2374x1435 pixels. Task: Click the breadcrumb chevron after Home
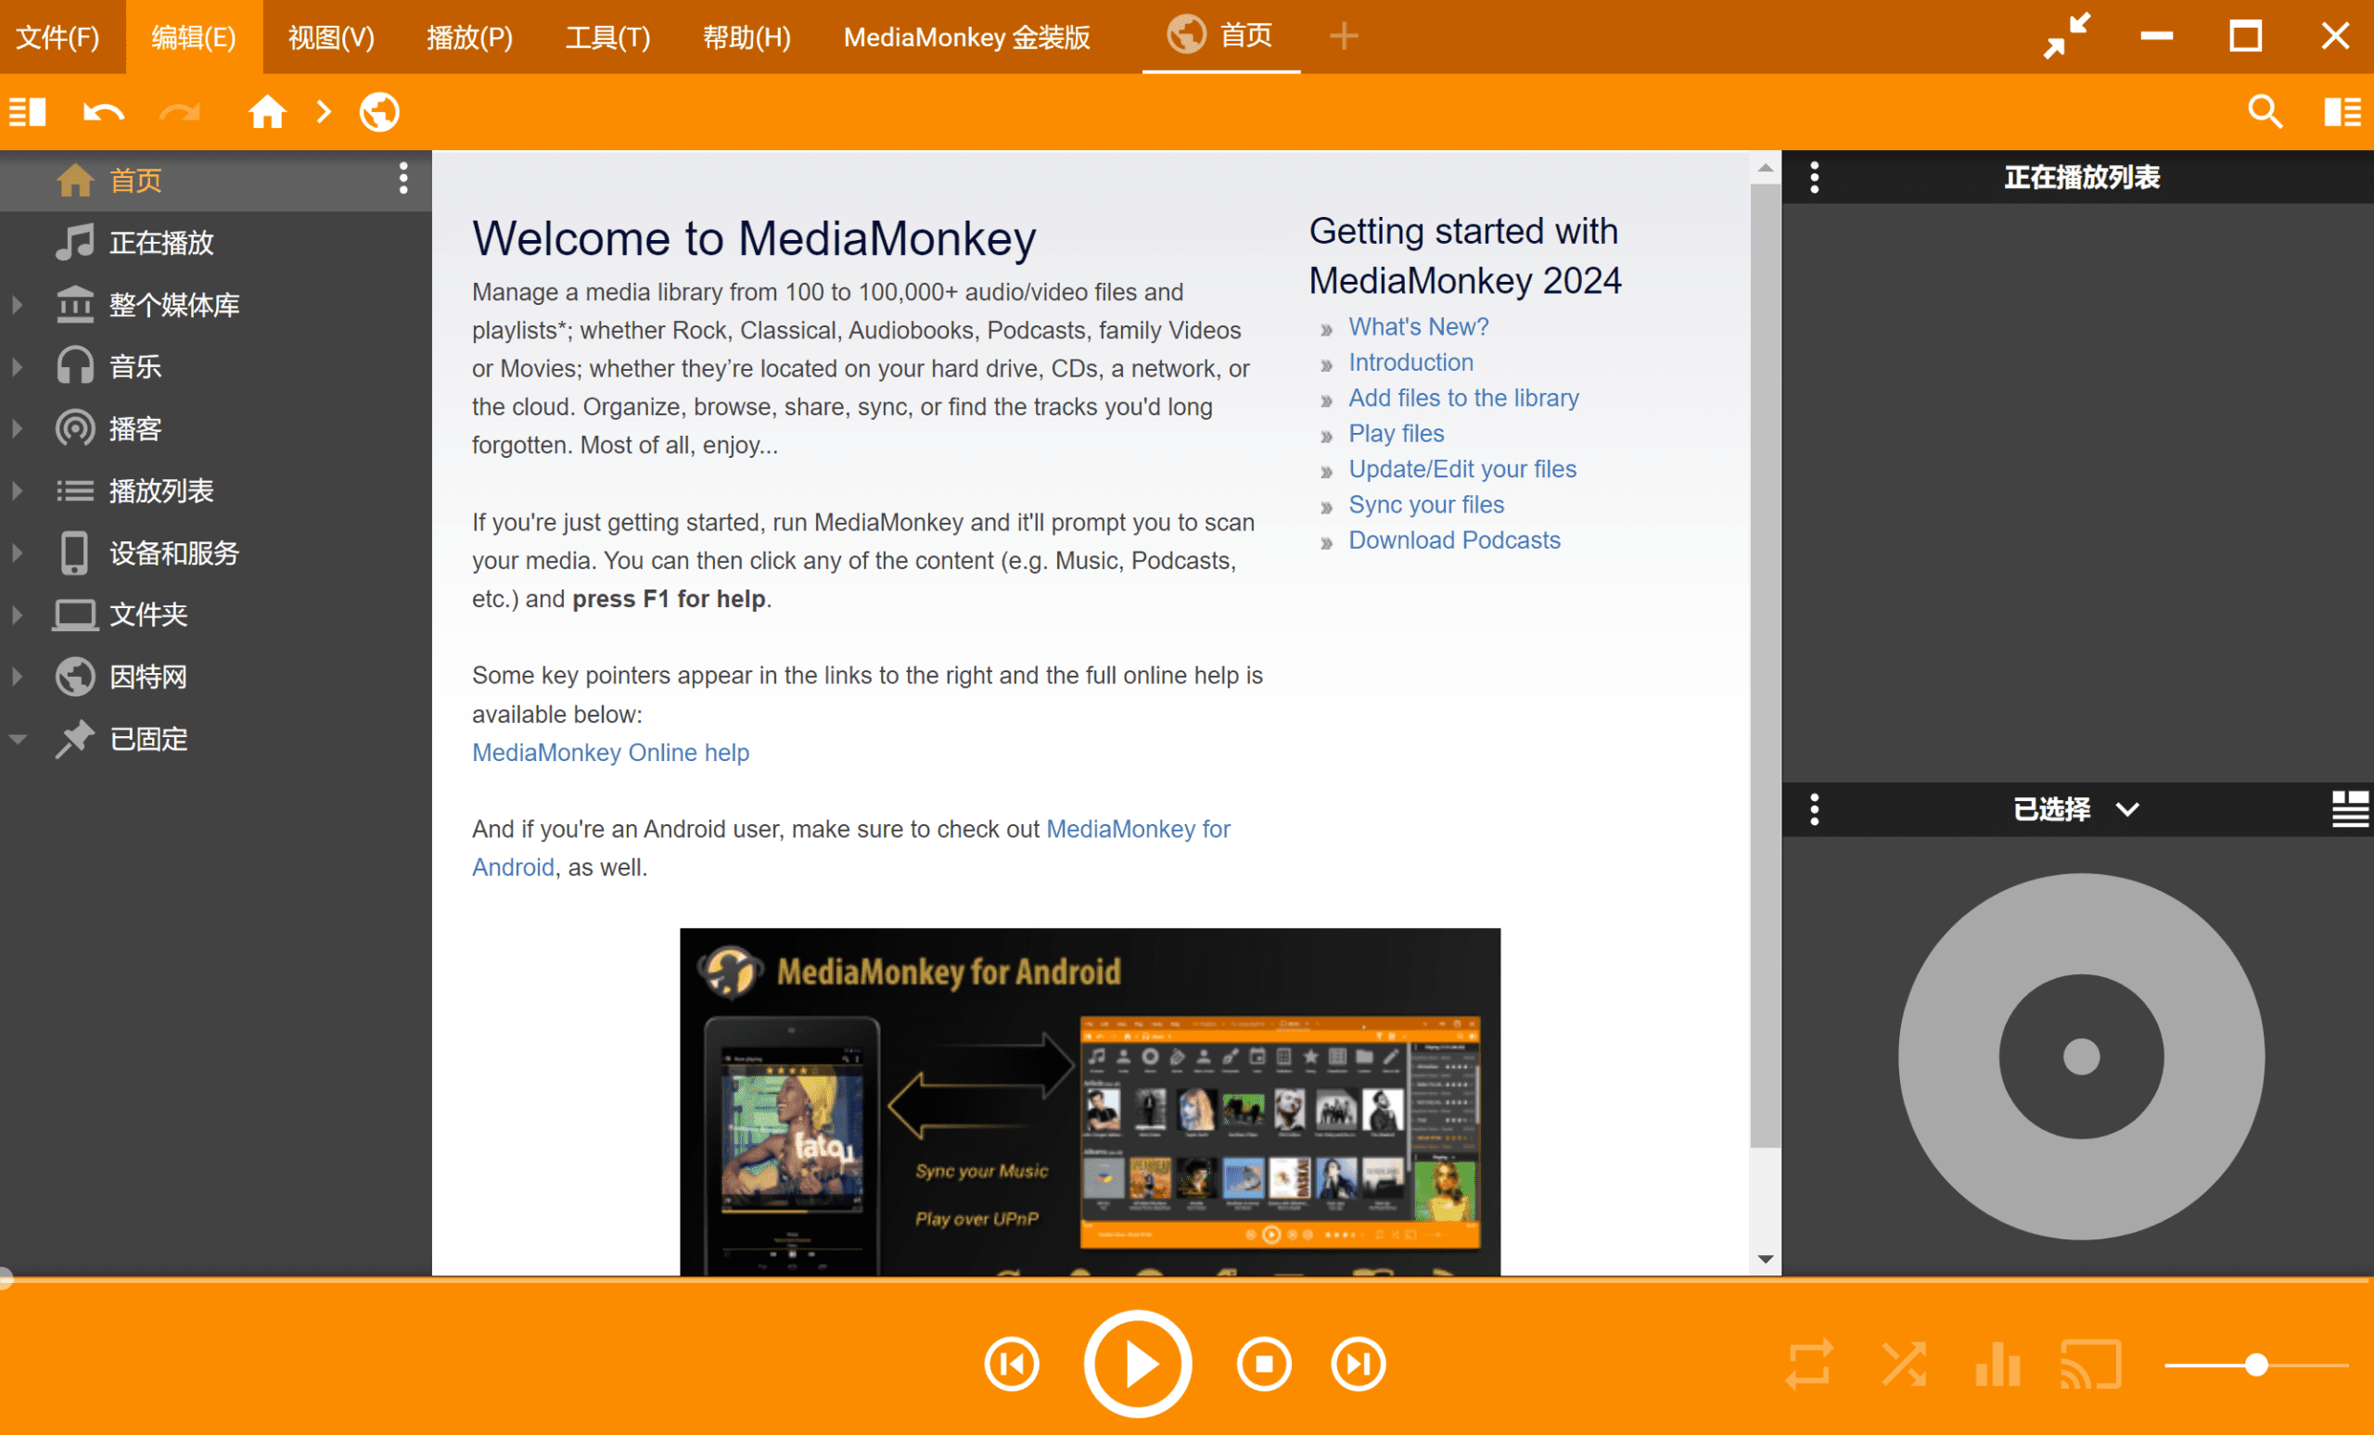pos(324,113)
